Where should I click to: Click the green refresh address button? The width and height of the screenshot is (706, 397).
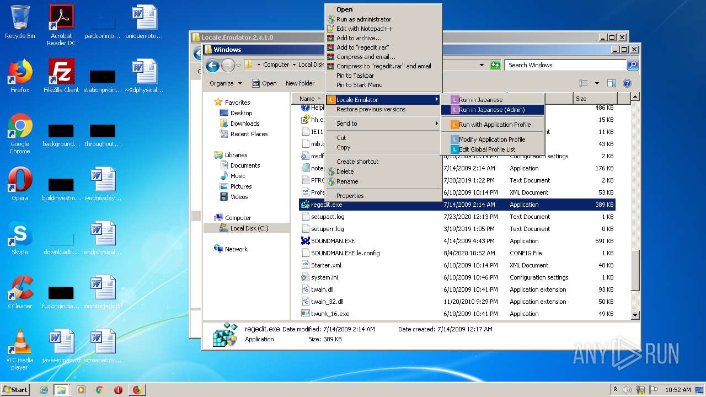[x=495, y=65]
